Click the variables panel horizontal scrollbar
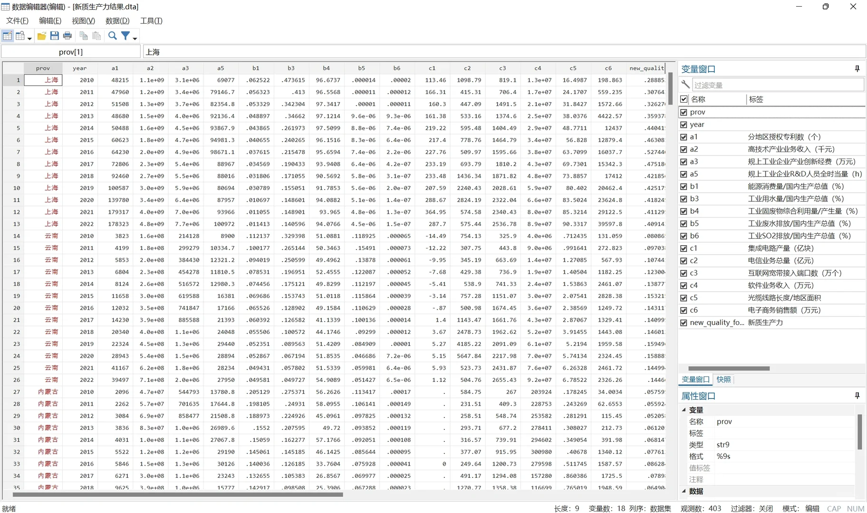The image size is (867, 513). pyautogui.click(x=729, y=368)
